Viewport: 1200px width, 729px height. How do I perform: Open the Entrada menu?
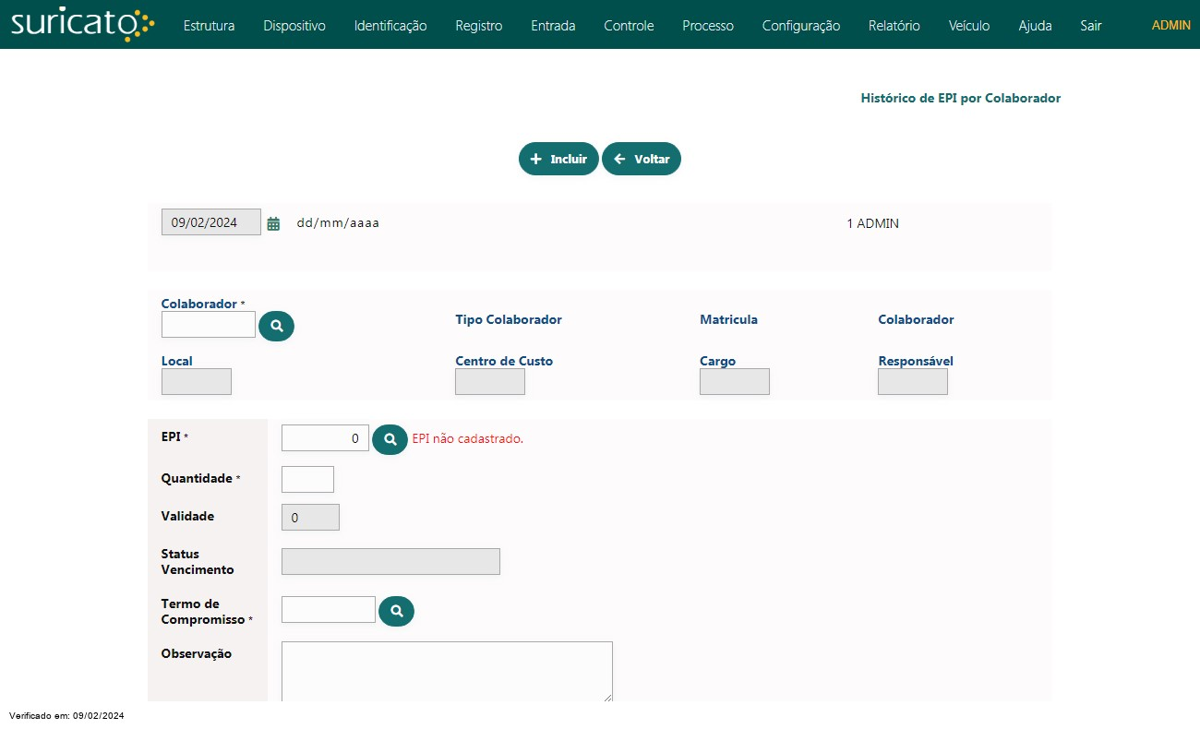click(553, 26)
